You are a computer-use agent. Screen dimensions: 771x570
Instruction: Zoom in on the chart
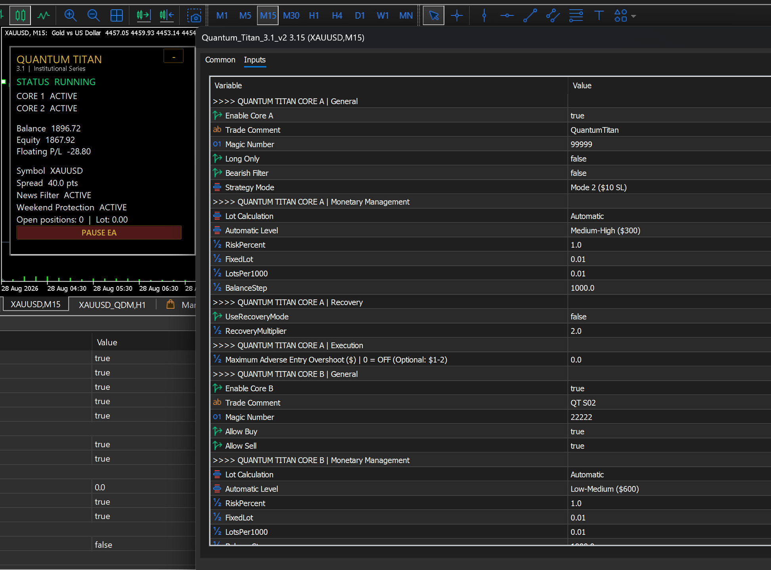(x=71, y=15)
